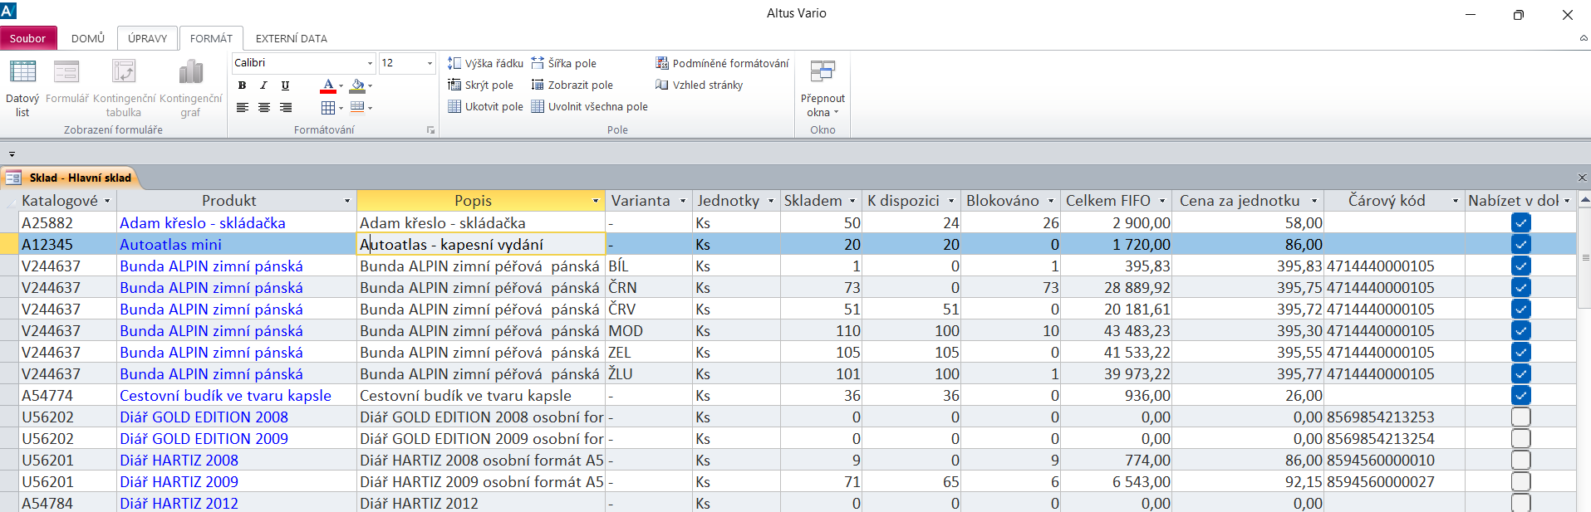
Task: Click Šířka pole icon
Action: pos(538,63)
